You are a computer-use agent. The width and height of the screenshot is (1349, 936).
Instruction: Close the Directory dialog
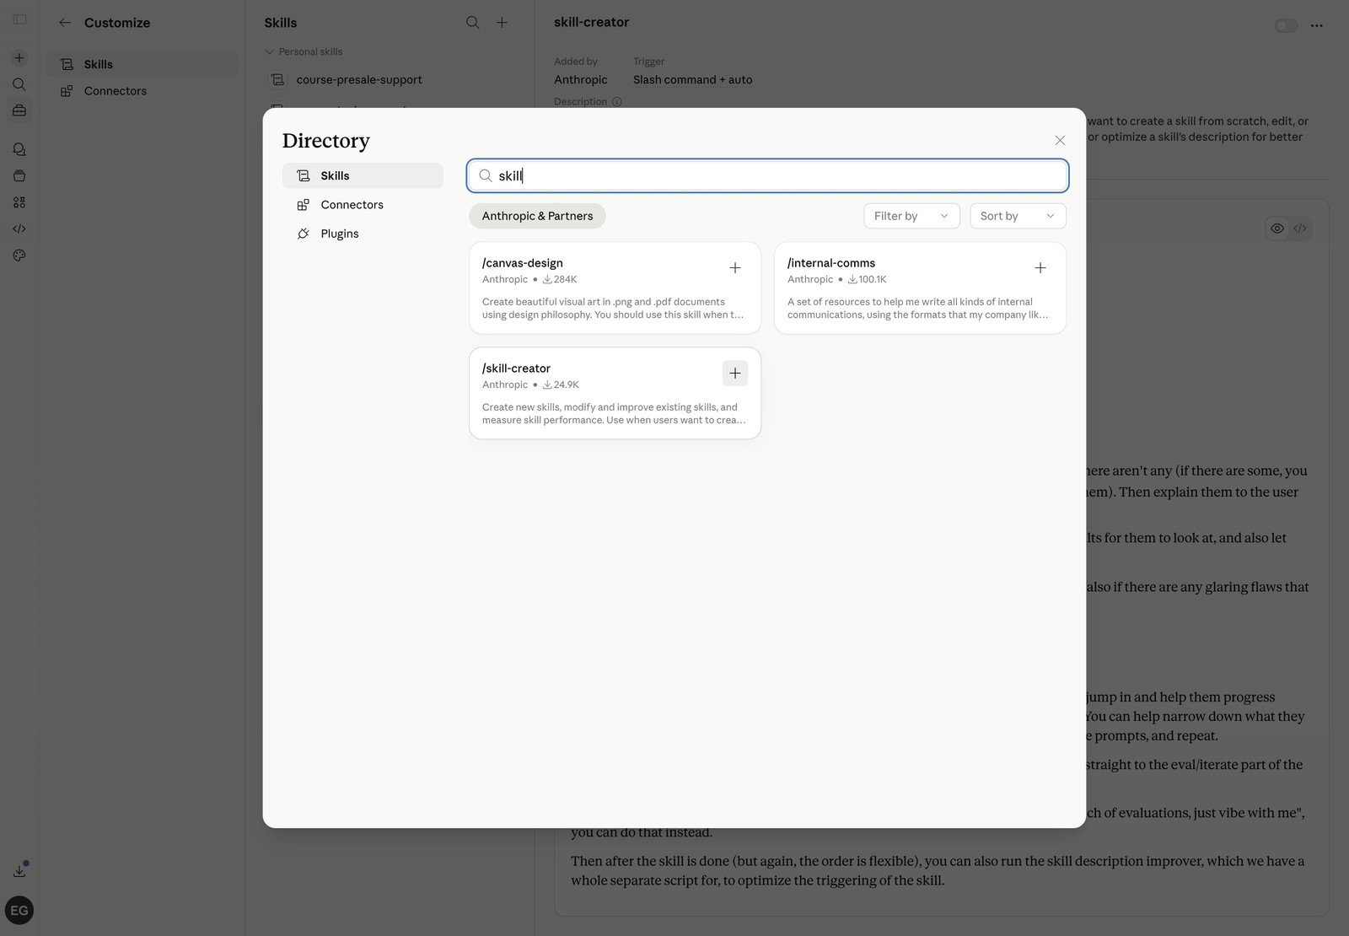click(1060, 141)
